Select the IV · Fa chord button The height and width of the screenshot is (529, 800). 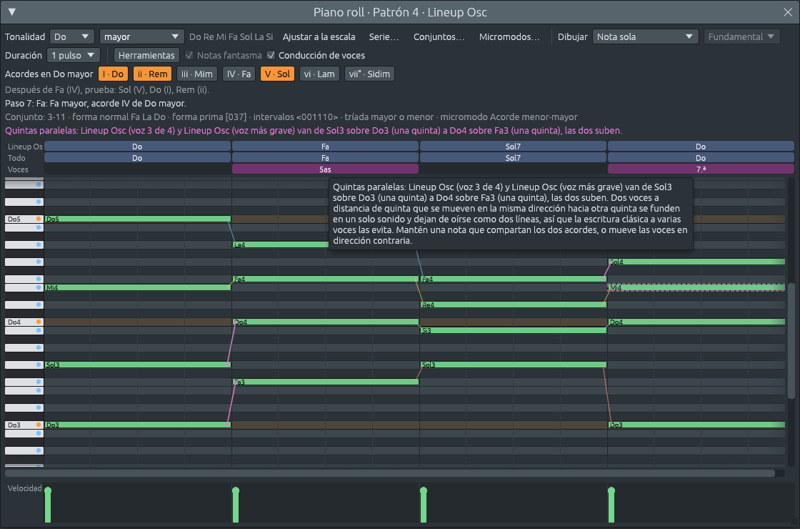click(239, 74)
